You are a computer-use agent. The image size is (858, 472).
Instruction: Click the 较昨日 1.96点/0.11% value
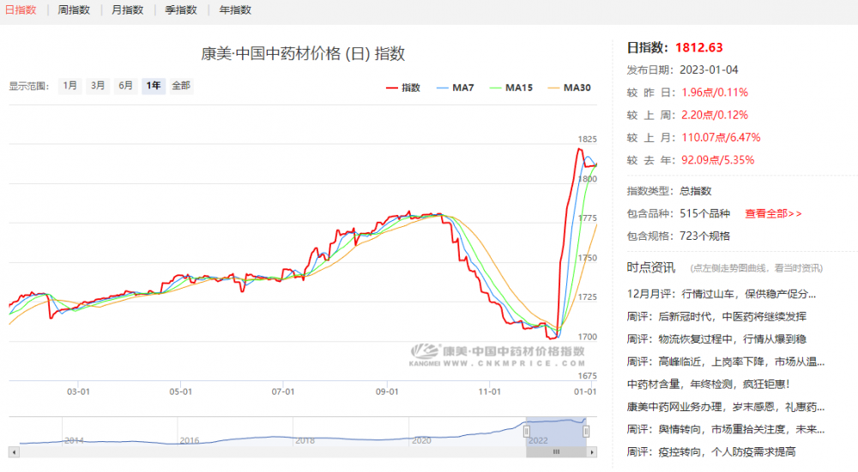click(715, 93)
